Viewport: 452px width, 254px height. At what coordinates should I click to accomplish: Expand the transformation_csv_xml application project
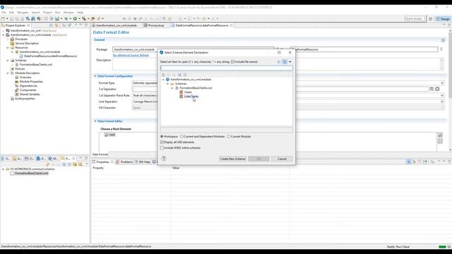(4, 30)
